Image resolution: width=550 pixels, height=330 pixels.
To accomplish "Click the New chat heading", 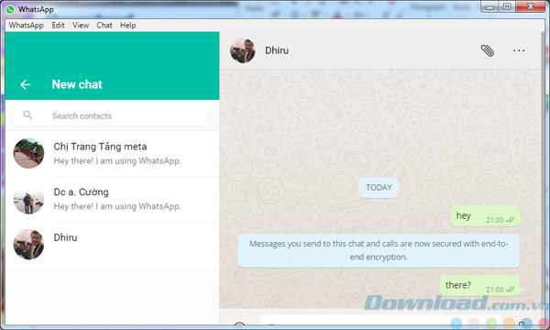I will click(77, 84).
